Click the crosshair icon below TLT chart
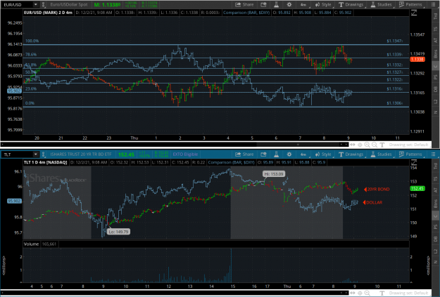This screenshot has width=440, height=297. (360, 293)
